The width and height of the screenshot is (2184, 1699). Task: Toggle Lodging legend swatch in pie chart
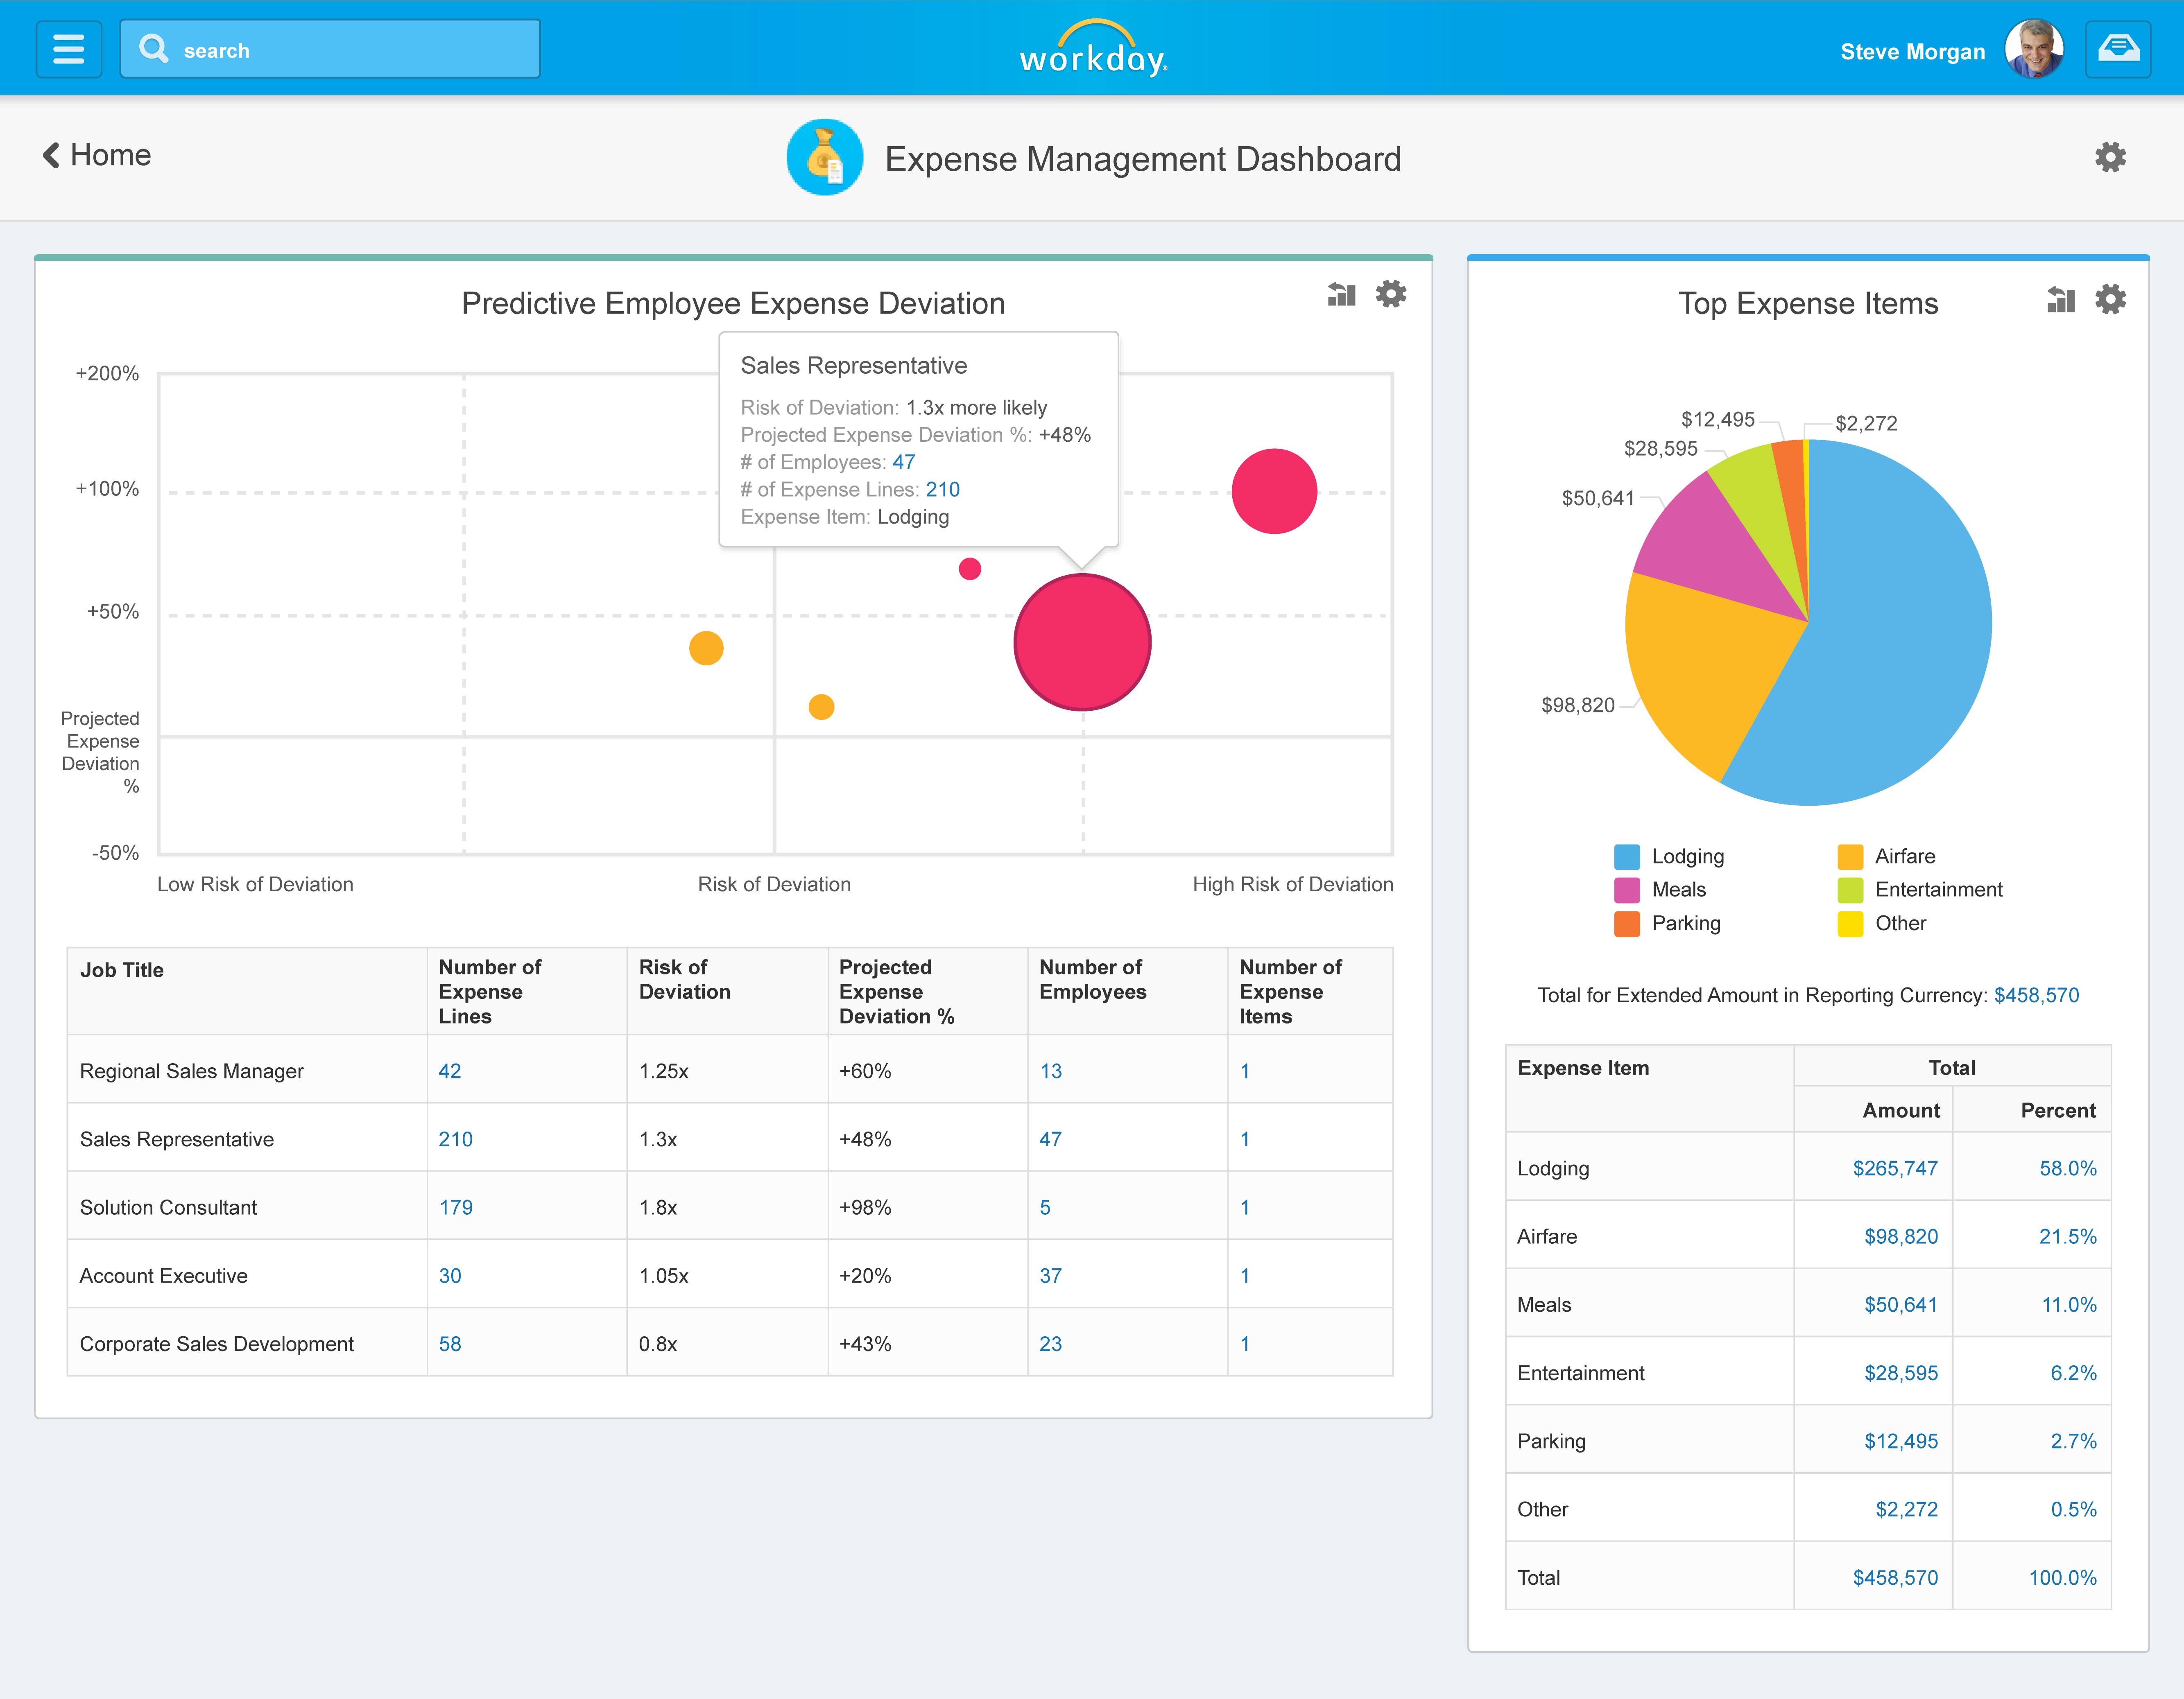(1627, 856)
